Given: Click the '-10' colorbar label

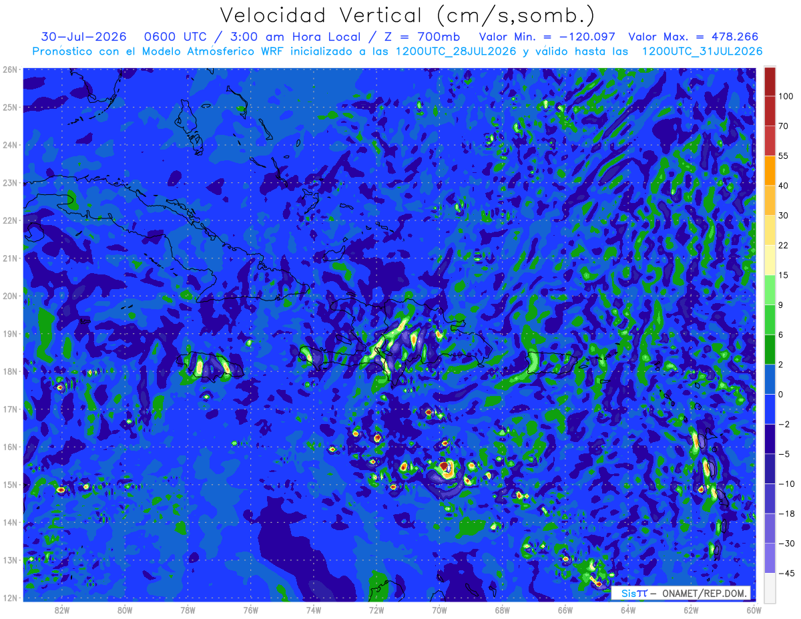Looking at the screenshot, I should (x=786, y=483).
